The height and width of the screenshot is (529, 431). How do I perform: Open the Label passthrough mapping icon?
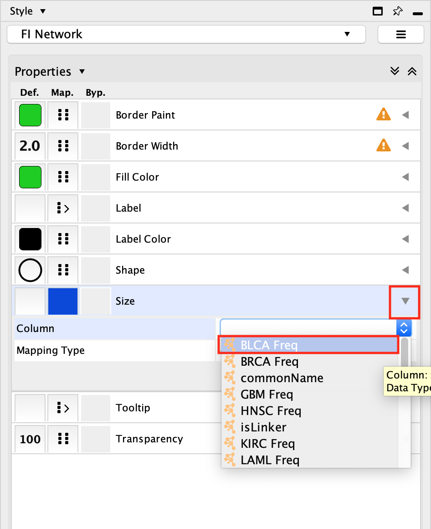(x=63, y=208)
